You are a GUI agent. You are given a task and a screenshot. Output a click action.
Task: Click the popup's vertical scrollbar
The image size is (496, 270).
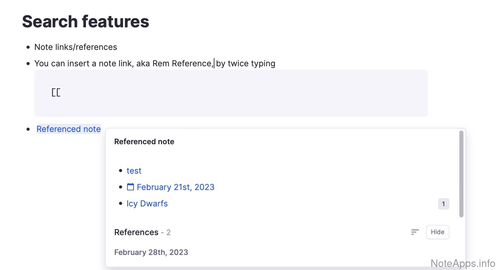pyautogui.click(x=461, y=174)
